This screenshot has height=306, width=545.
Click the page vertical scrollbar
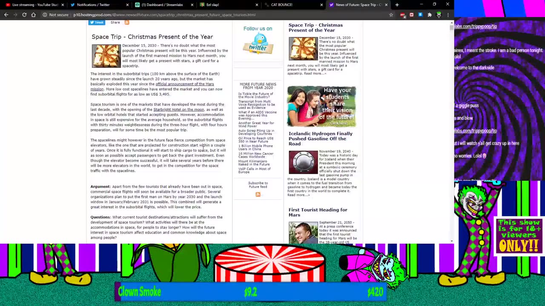tap(452, 132)
